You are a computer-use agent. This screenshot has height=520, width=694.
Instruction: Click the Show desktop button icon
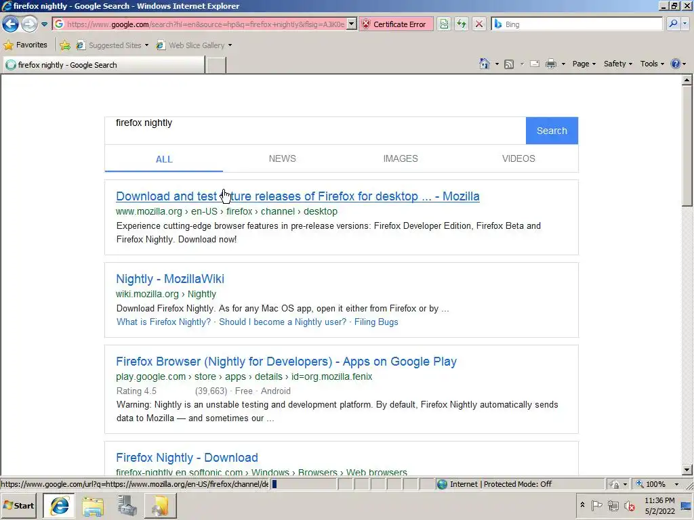tap(686, 505)
